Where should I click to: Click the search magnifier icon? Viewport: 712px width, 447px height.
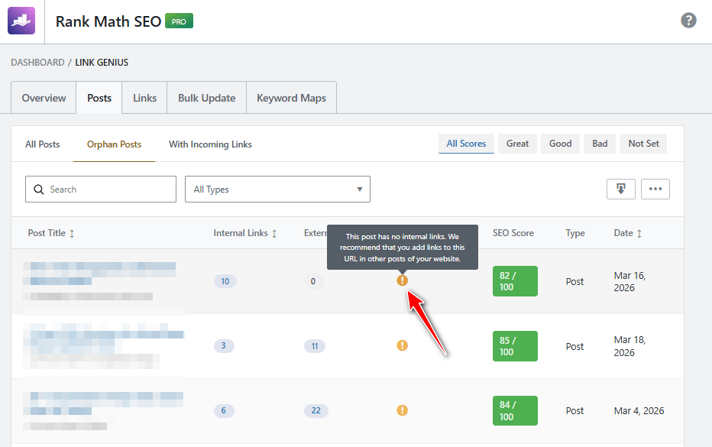[x=39, y=189]
